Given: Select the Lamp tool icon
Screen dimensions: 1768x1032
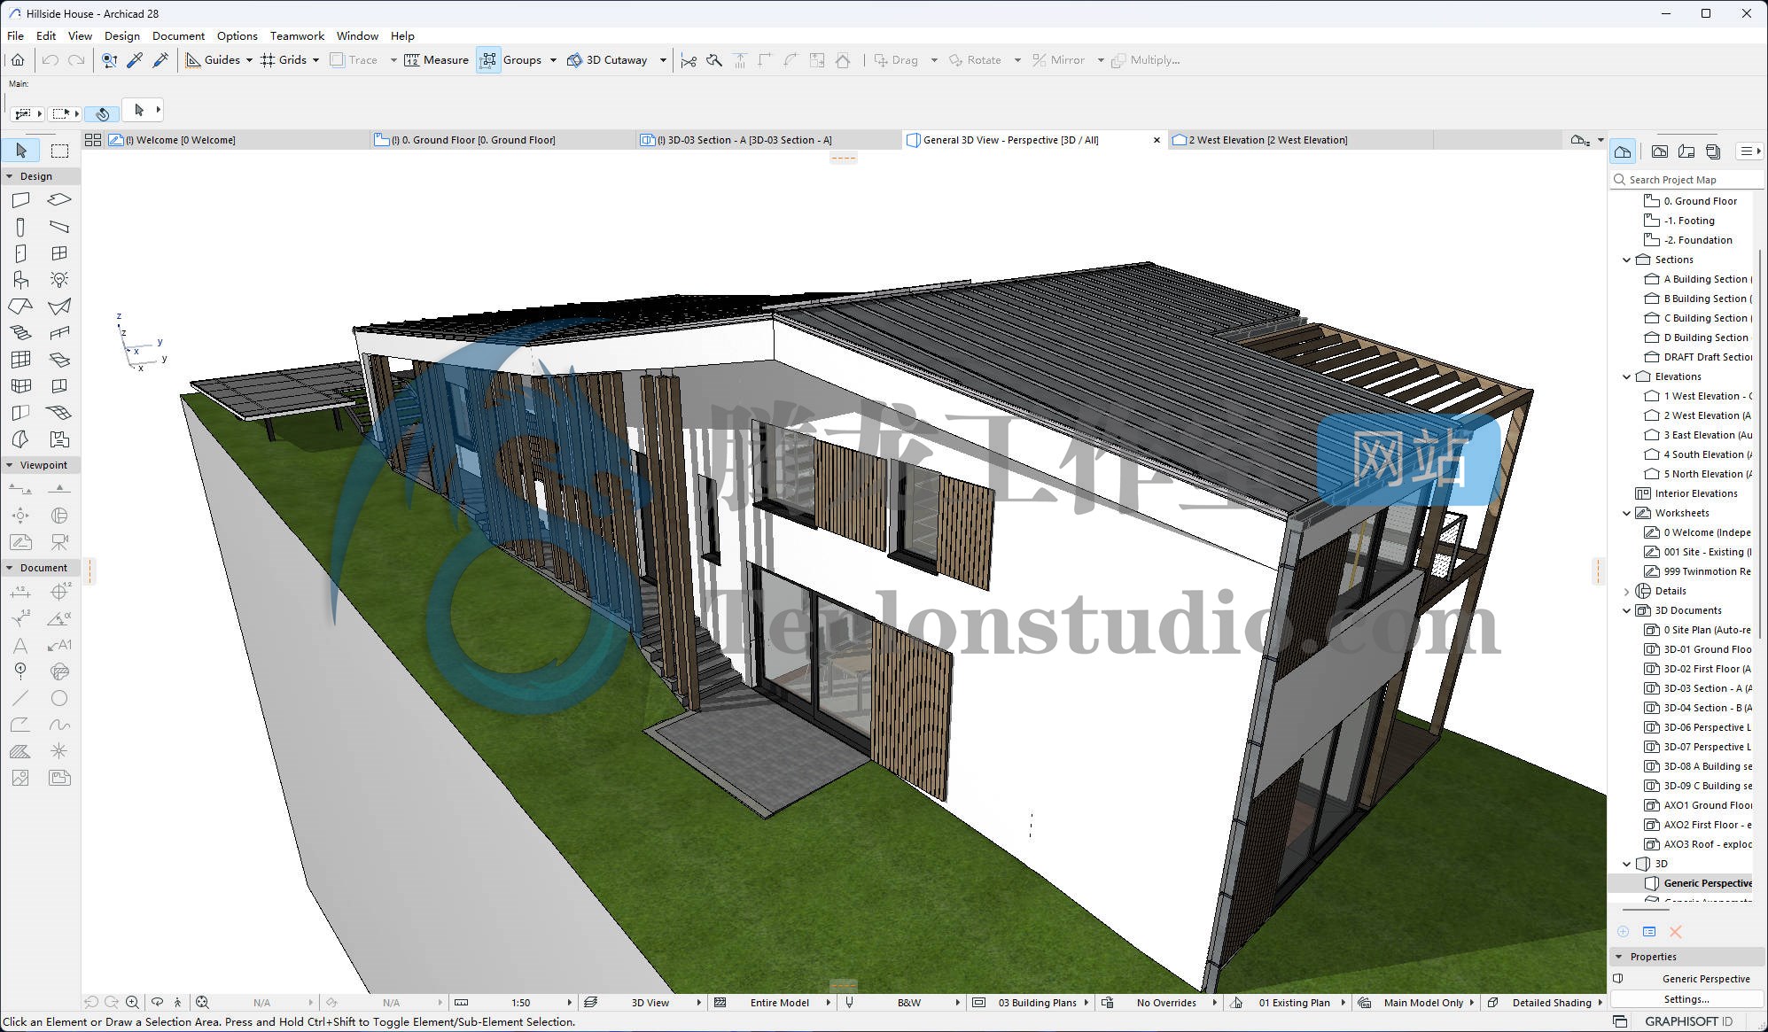Looking at the screenshot, I should (59, 280).
